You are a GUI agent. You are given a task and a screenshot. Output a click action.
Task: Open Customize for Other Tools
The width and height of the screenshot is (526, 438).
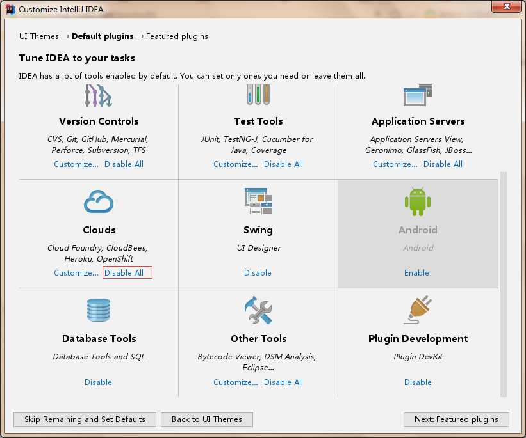(x=236, y=382)
